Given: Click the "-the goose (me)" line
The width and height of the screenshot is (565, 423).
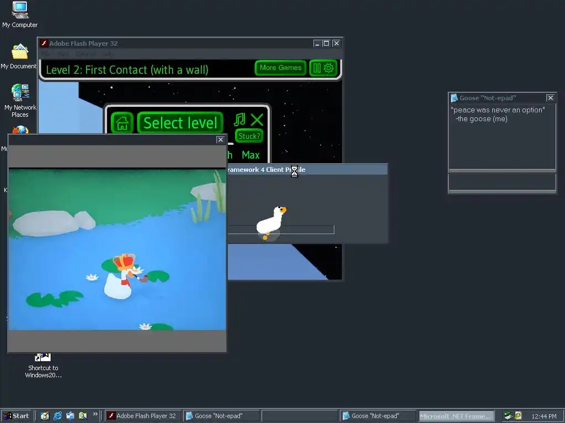Looking at the screenshot, I should (481, 119).
